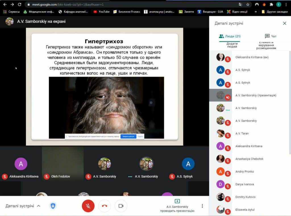Screen dimensions: 291x216
Task: Open the blue shield security icon
Action: click(x=53, y=206)
